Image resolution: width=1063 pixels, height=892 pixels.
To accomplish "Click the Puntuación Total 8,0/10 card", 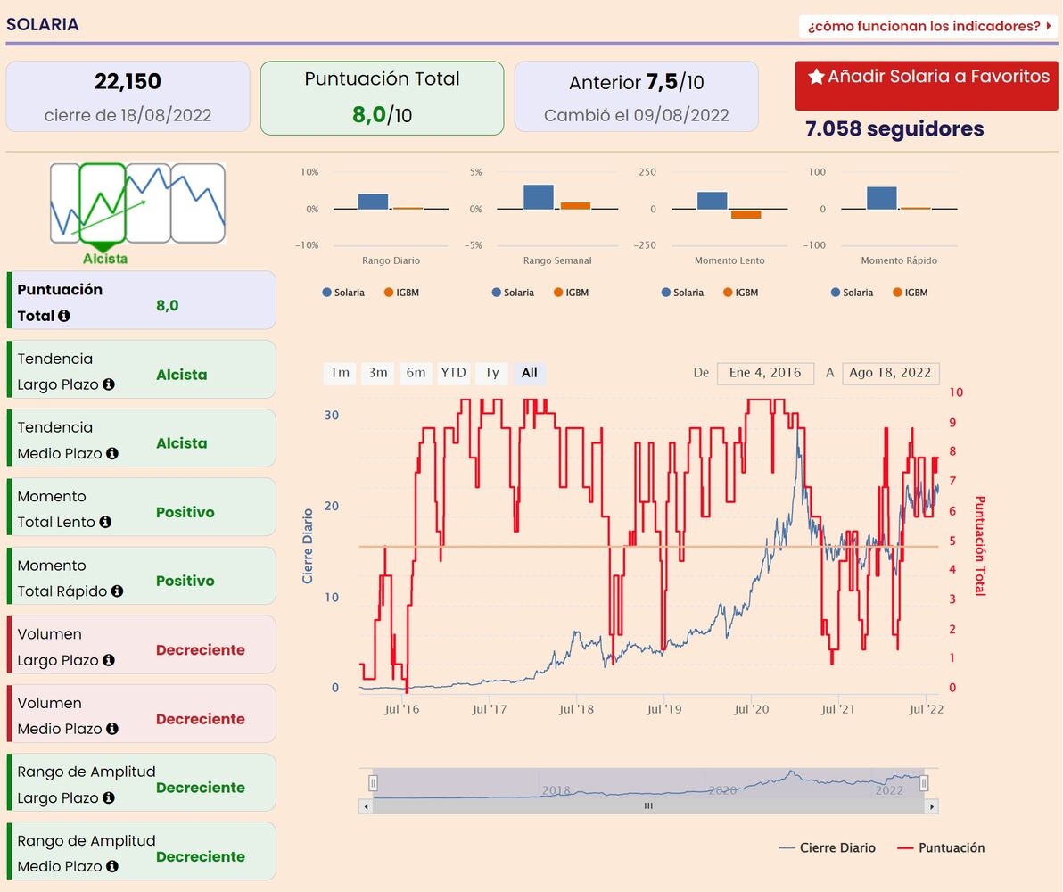I will tap(382, 98).
